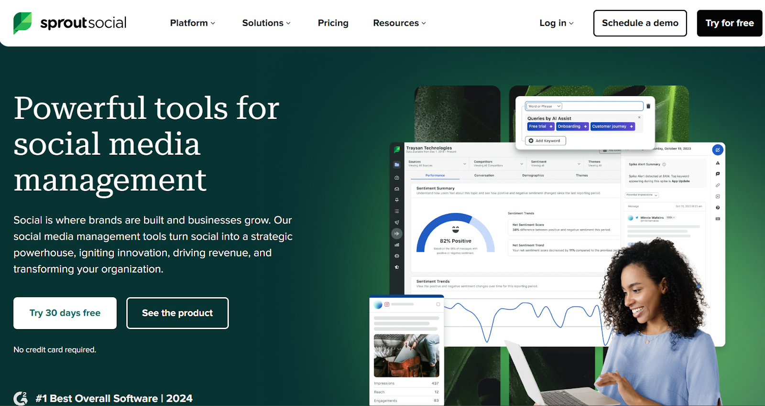This screenshot has width=765, height=406.
Task: Open the warning triangle alerts icon
Action: click(x=718, y=163)
